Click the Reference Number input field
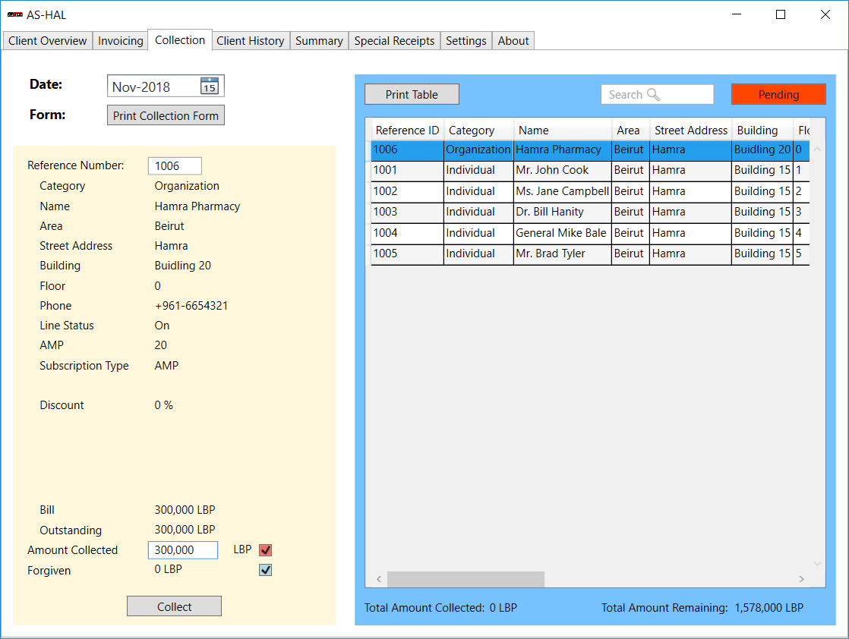 (x=175, y=165)
